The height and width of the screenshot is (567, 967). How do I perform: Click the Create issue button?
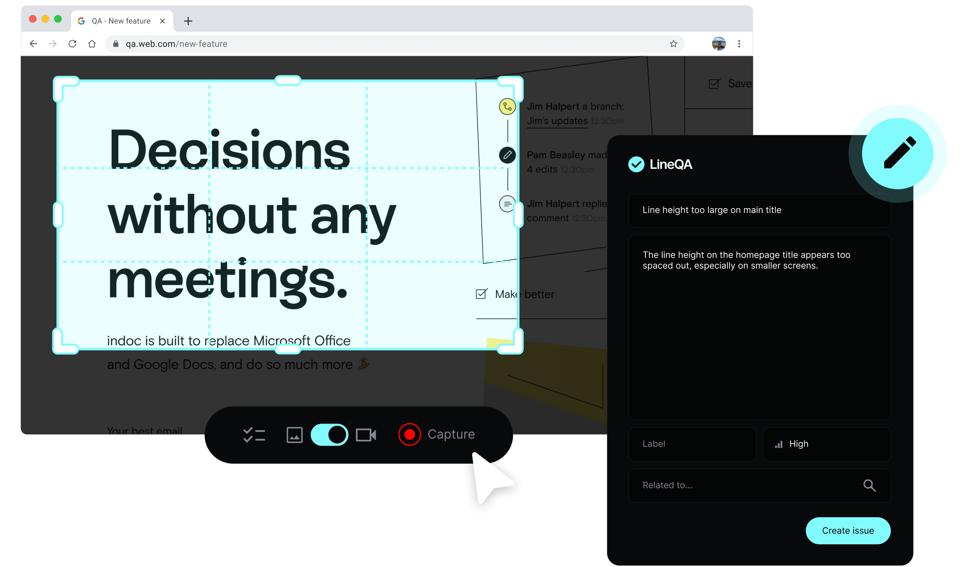point(848,531)
